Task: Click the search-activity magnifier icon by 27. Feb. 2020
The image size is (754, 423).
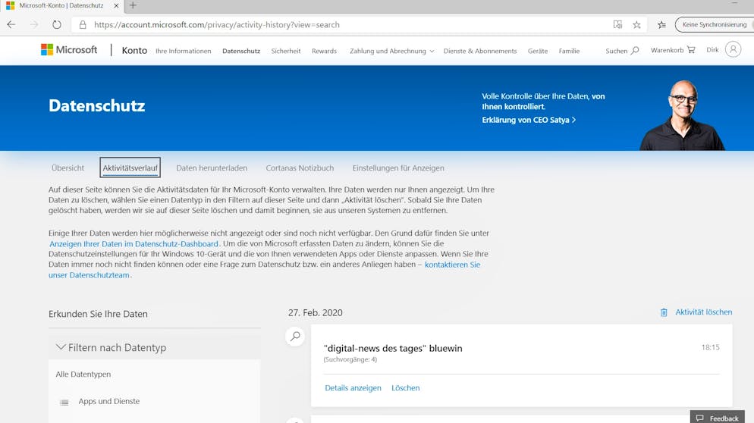Action: [295, 336]
